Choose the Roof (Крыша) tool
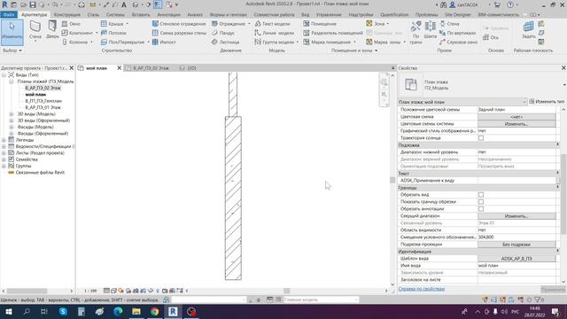567x319 pixels. tap(113, 24)
